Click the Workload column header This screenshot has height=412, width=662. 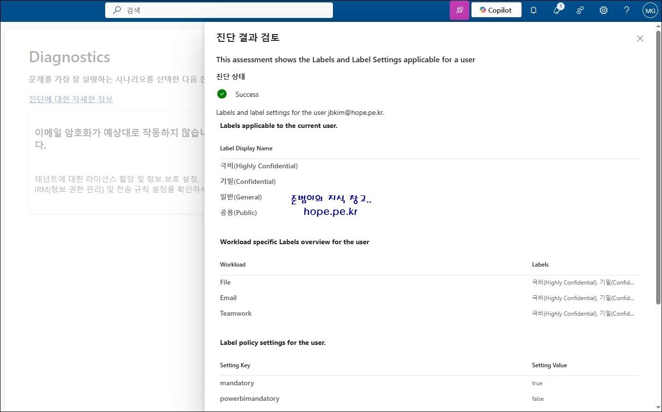(x=233, y=265)
